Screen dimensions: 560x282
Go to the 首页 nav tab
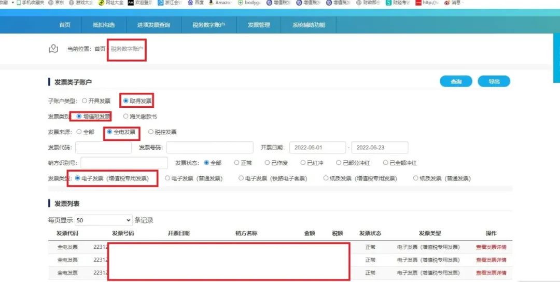(65, 25)
